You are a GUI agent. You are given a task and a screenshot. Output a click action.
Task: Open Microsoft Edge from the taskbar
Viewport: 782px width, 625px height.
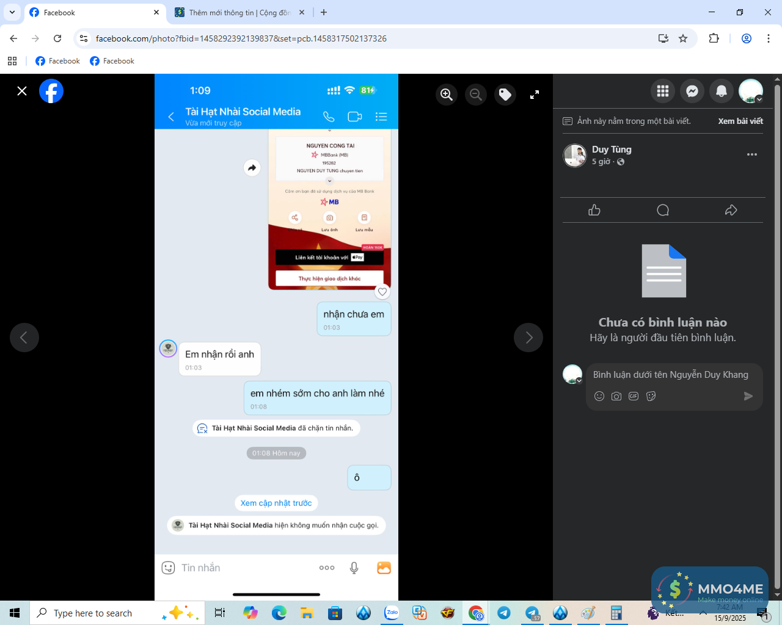click(x=279, y=613)
